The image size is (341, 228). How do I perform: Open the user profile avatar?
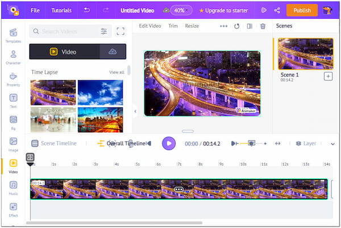pyautogui.click(x=327, y=10)
